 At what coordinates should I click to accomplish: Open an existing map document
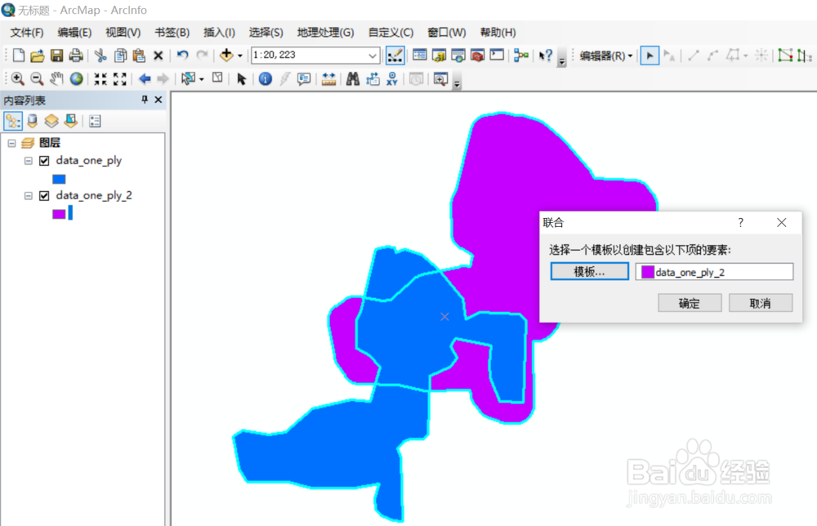pos(37,56)
